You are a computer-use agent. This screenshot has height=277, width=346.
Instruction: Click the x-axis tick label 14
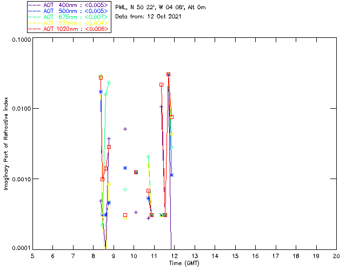click(215, 256)
